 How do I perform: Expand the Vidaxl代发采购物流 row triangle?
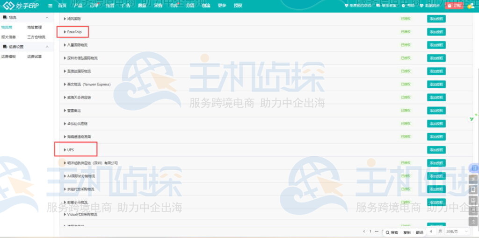click(x=65, y=215)
